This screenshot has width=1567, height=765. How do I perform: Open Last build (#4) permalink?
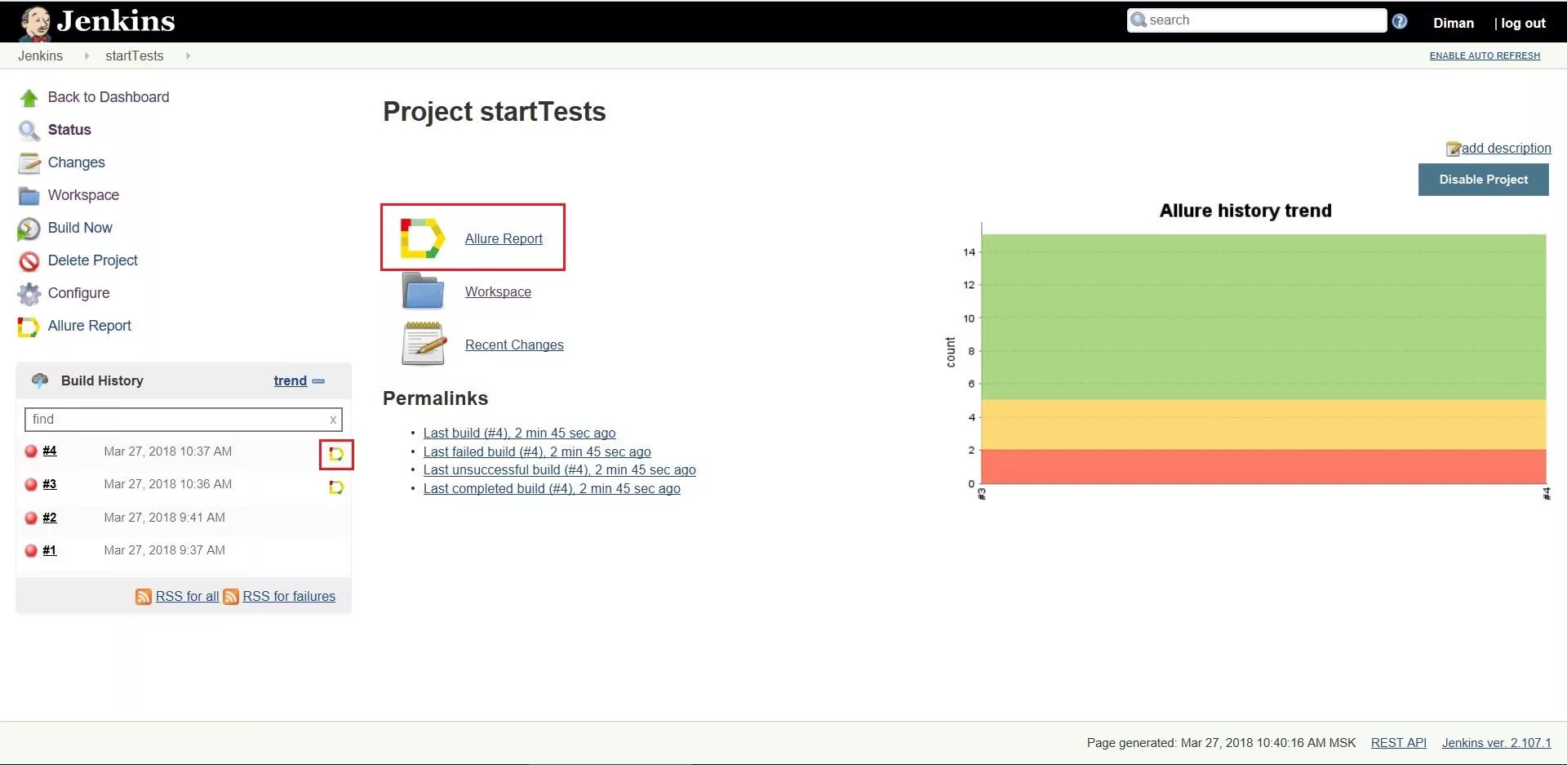click(x=519, y=433)
